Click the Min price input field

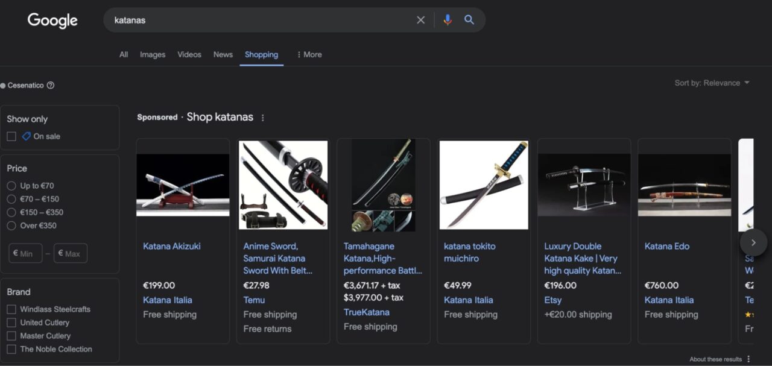25,253
